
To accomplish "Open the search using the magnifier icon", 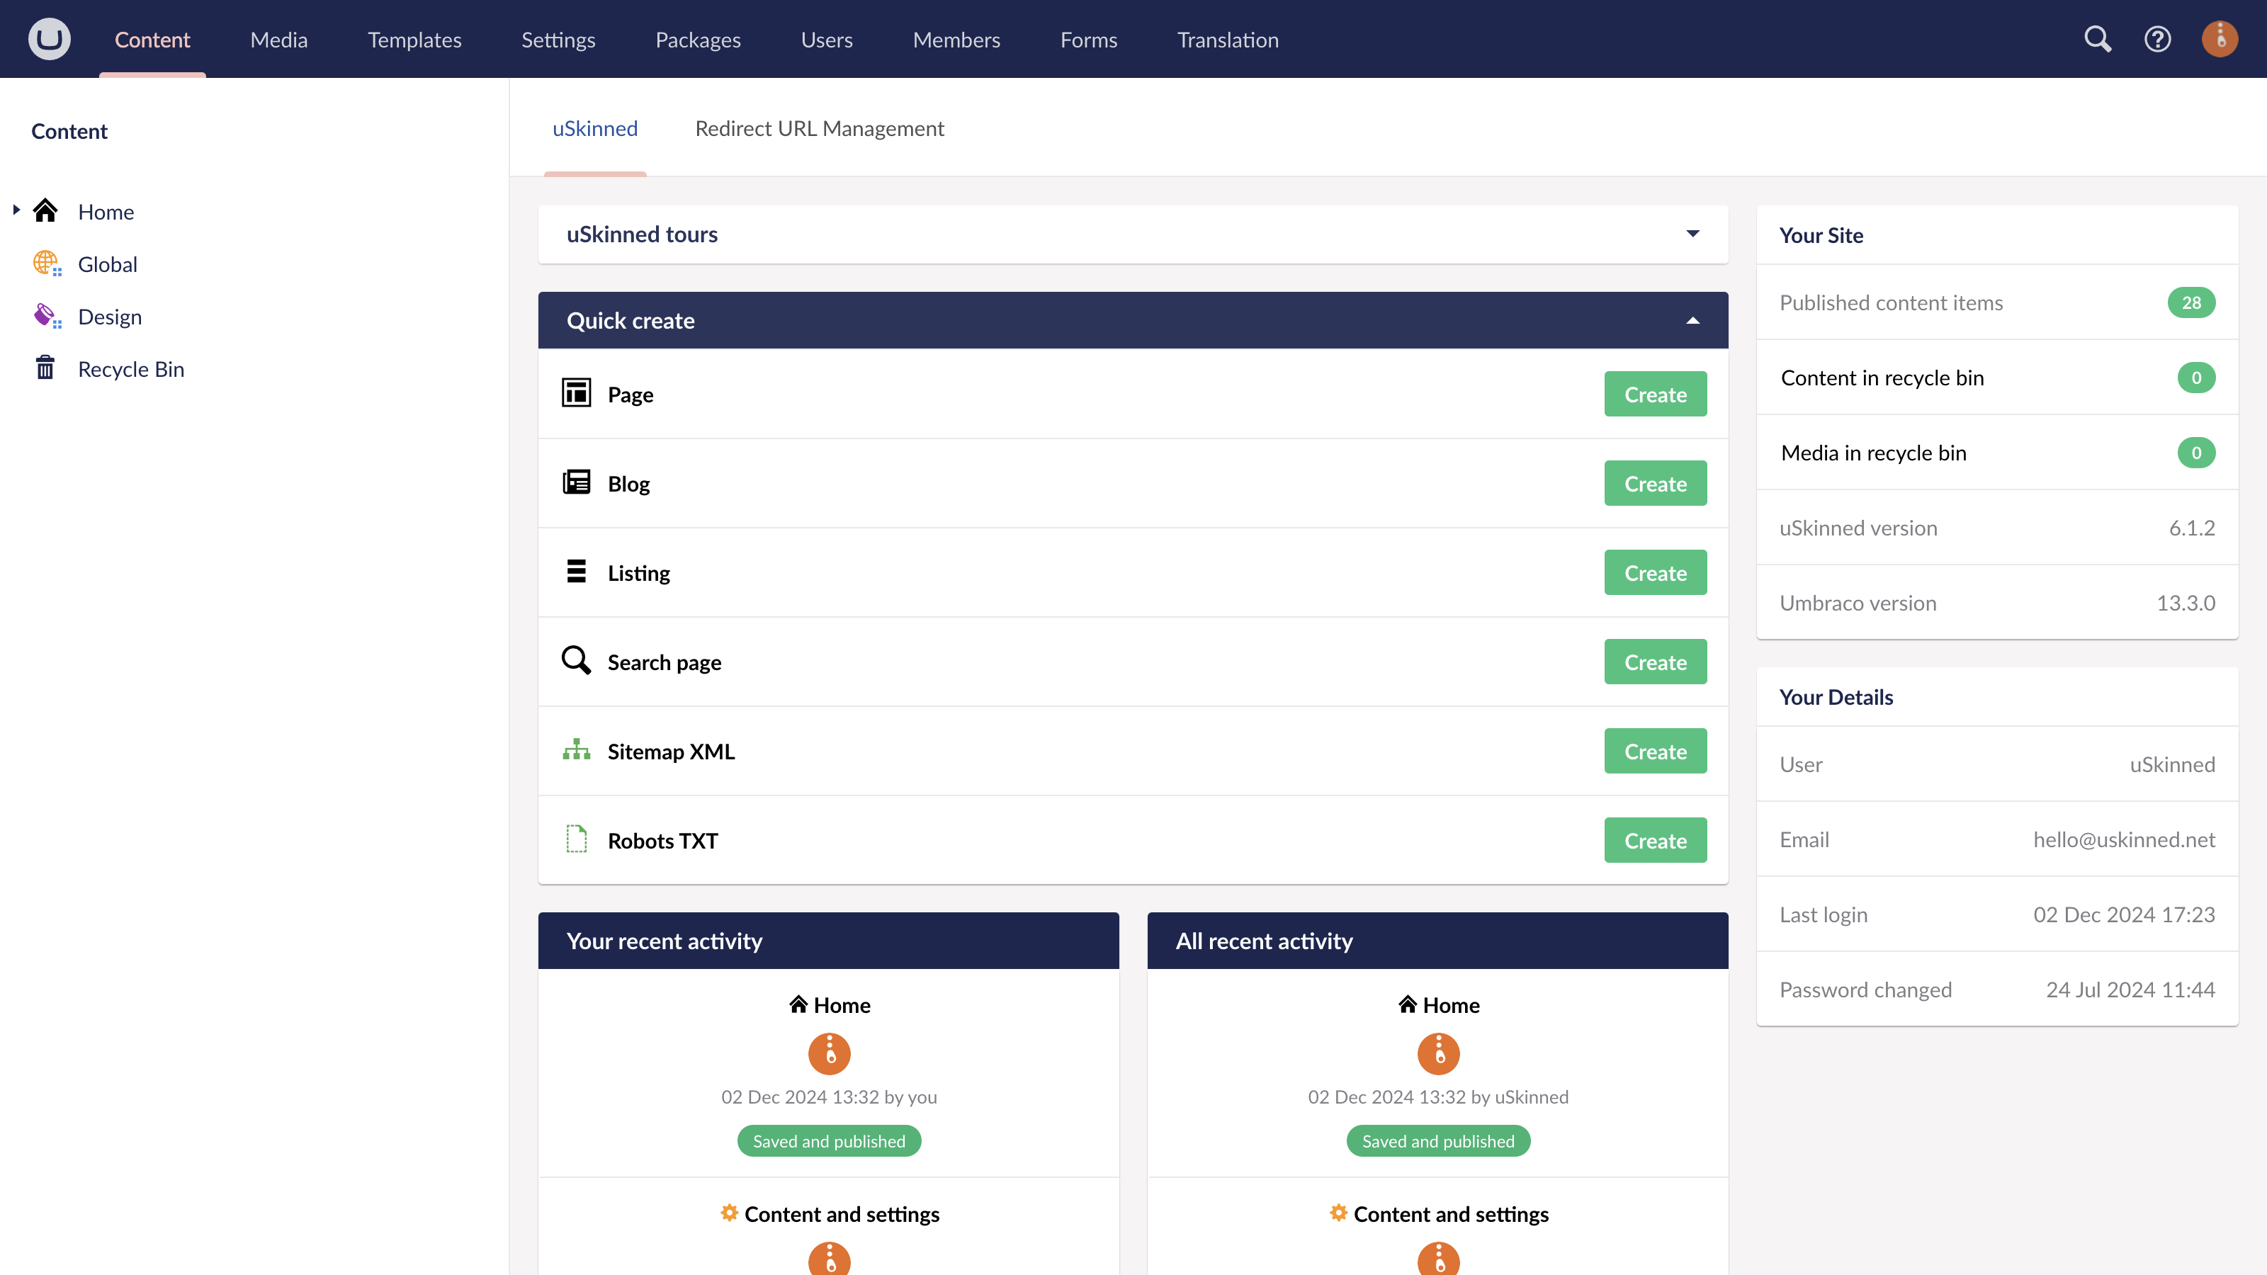I will (2097, 39).
